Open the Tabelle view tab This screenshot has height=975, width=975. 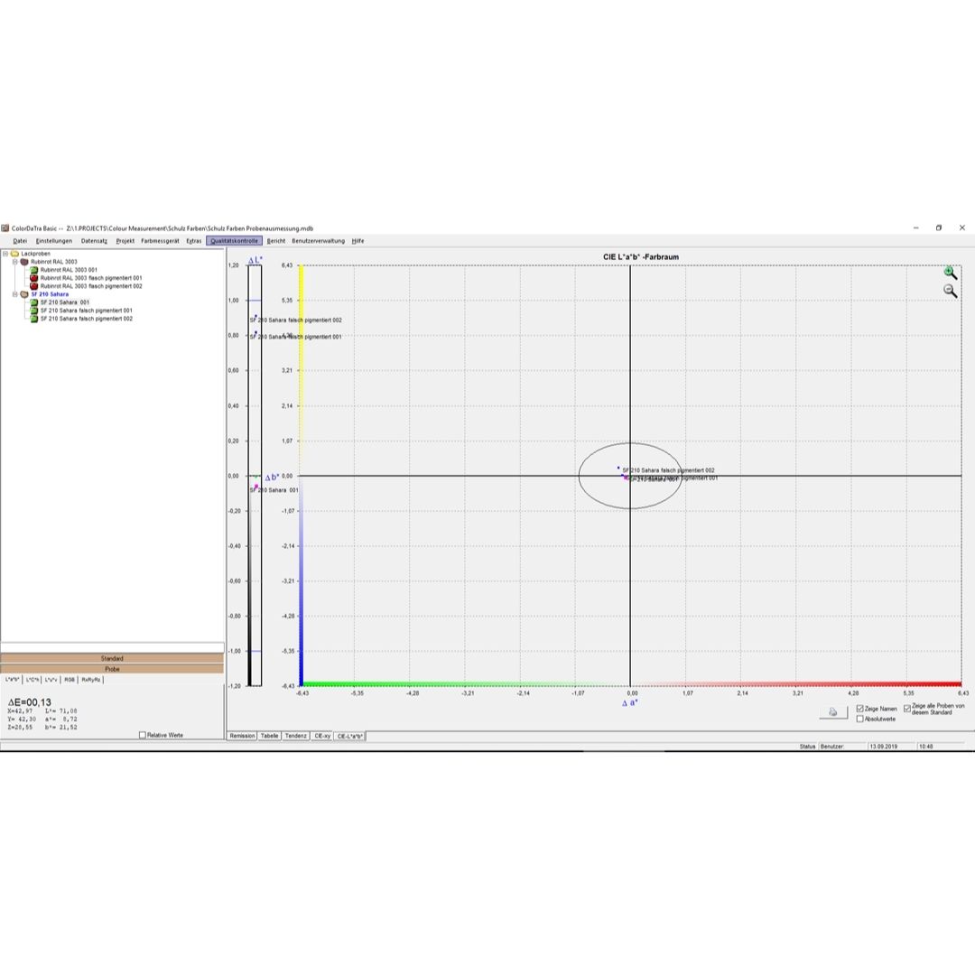[269, 736]
